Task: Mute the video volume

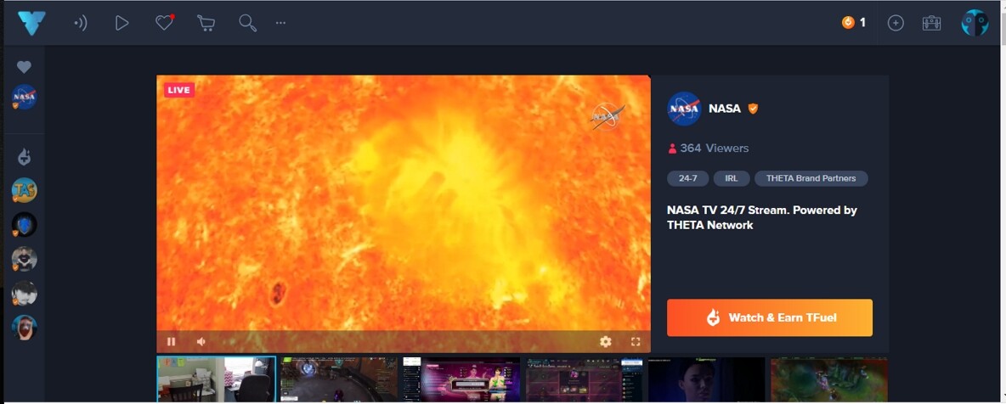Action: [x=201, y=341]
